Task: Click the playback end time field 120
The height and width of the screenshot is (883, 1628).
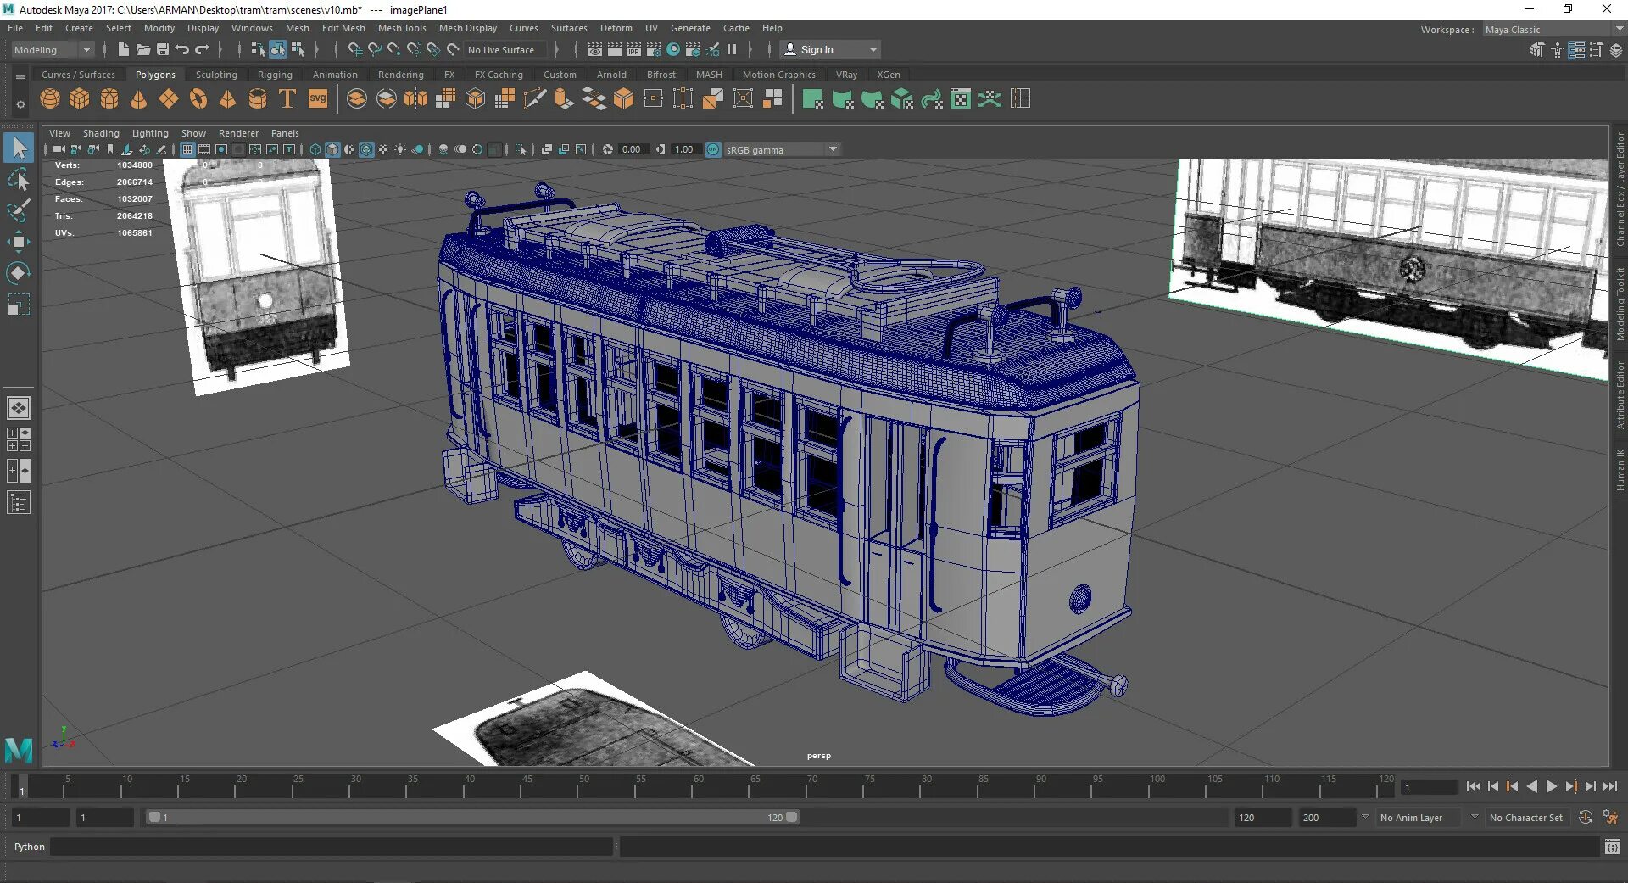Action: [1262, 818]
